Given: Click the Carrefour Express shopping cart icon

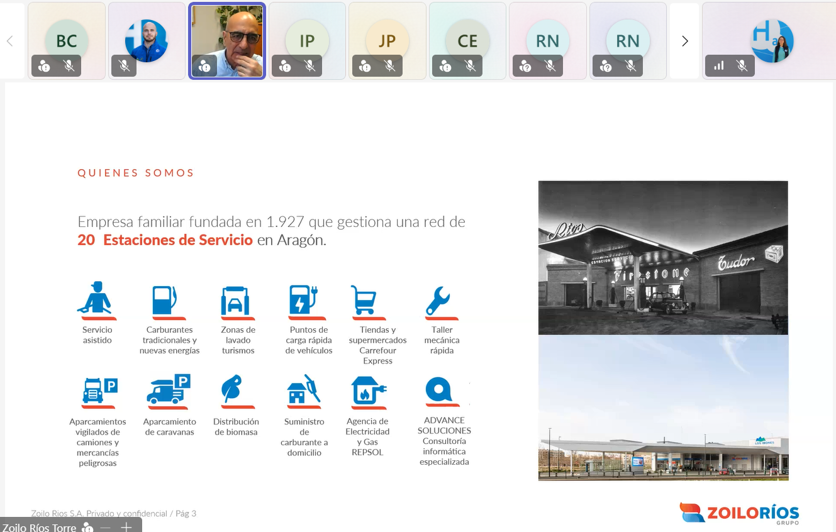Looking at the screenshot, I should click(363, 301).
